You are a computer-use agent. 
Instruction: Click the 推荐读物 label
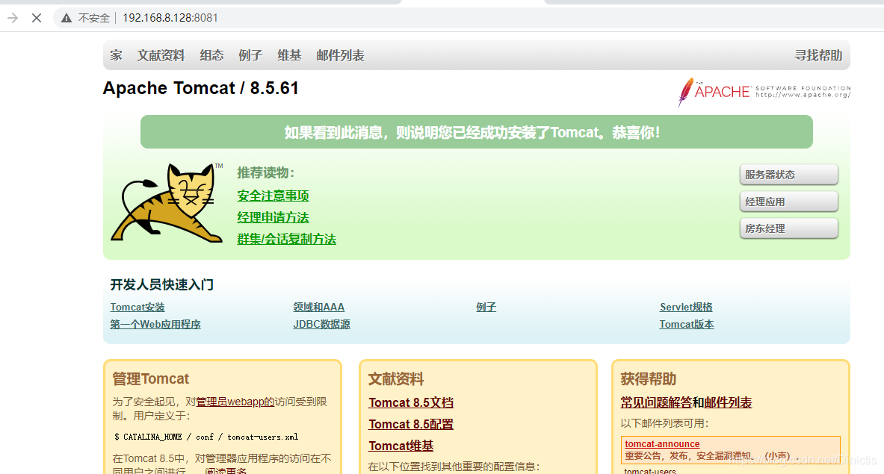pos(265,173)
